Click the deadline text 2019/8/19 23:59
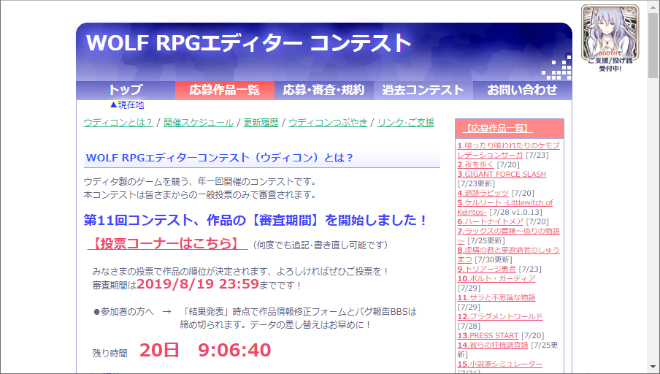660x374 pixels. (x=197, y=284)
